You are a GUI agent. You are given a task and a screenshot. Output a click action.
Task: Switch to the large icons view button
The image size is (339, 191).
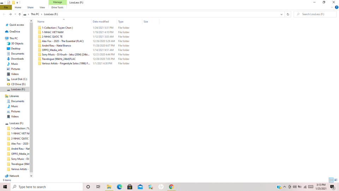point(336,180)
